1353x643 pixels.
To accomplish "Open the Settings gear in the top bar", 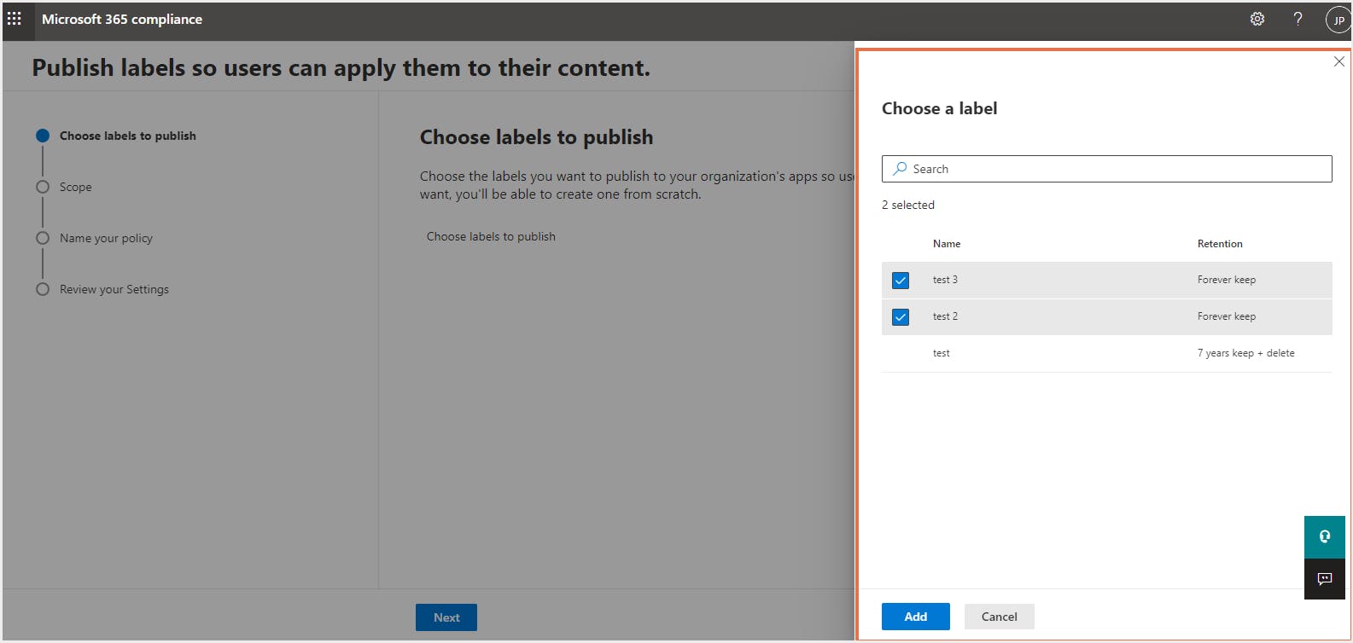I will pos(1257,19).
